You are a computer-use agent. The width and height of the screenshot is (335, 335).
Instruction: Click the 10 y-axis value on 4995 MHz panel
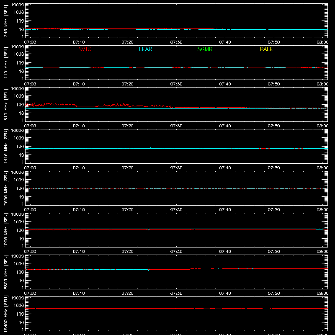click(21, 239)
